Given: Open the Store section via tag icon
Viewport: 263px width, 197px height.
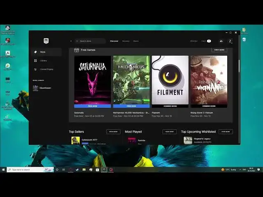Looking at the screenshot, I should (x=35, y=52).
